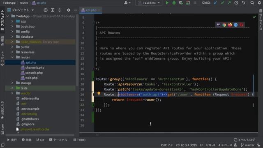This screenshot has height=148, width=263.
Task: Open page in Chrome browser
Action: pyautogui.click(x=224, y=25)
